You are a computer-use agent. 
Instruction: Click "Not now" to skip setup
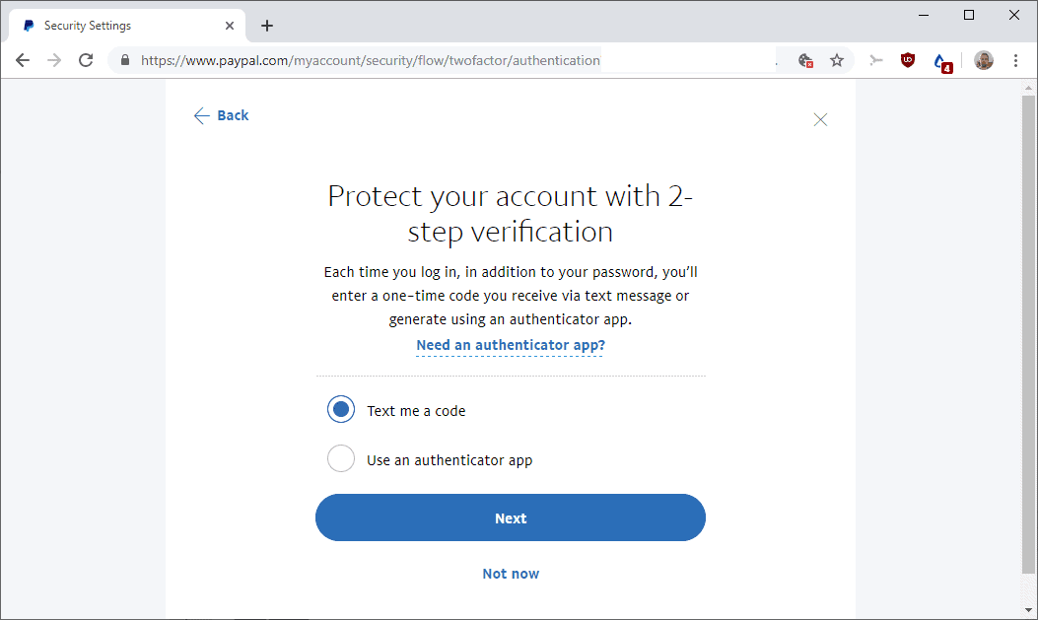510,573
